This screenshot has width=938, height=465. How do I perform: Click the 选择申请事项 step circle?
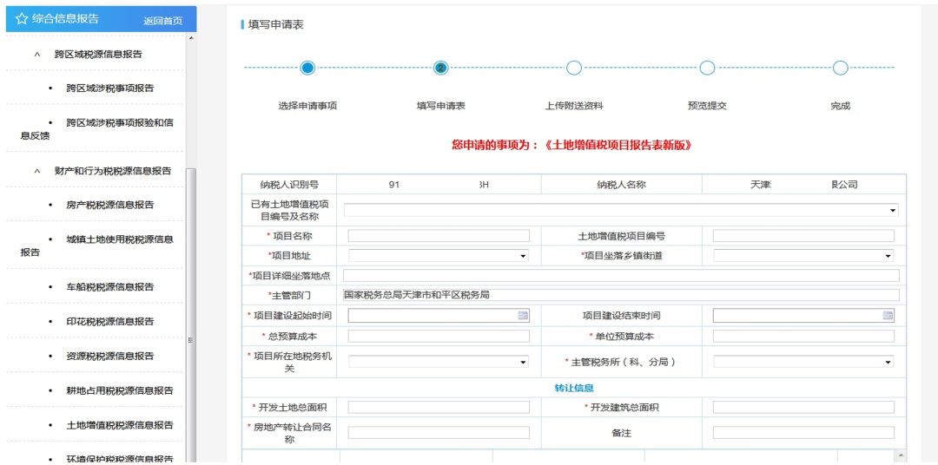click(307, 69)
